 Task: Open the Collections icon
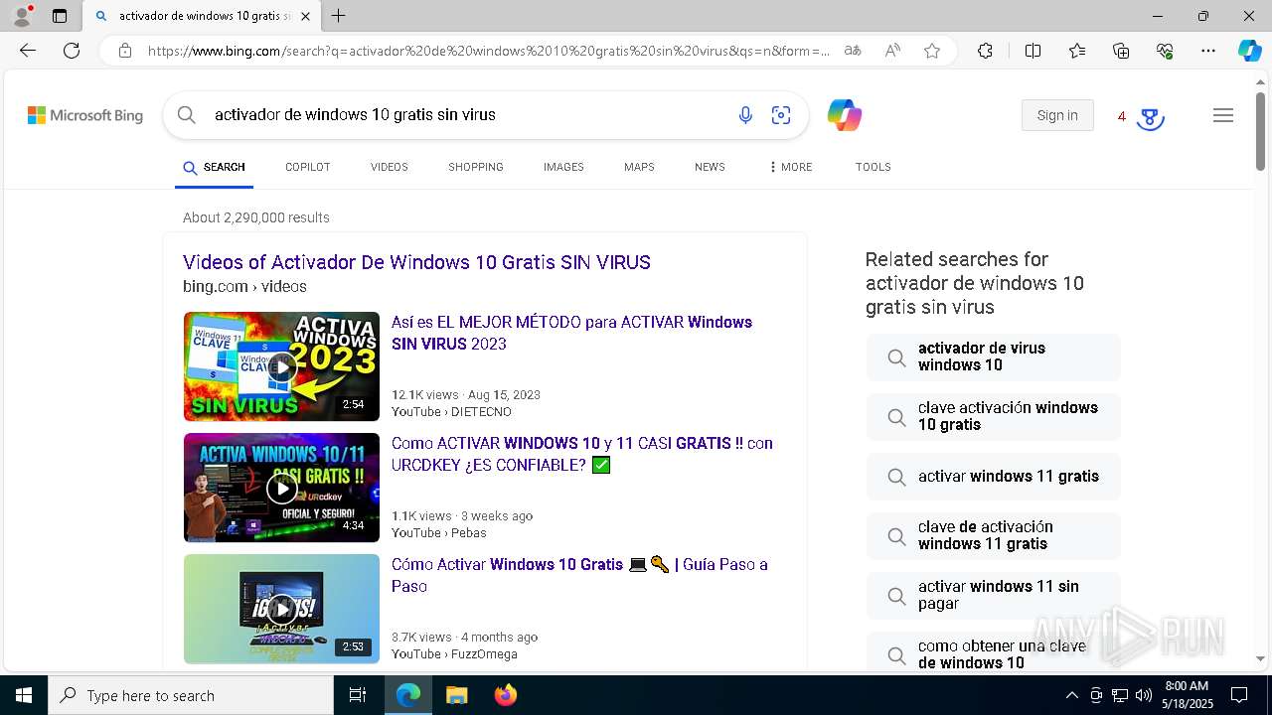[1121, 51]
